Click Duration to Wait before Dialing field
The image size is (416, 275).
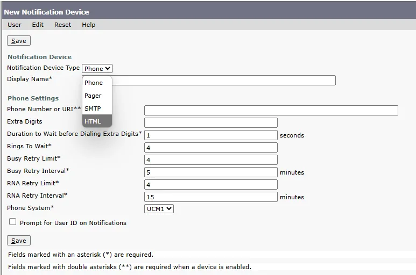tap(211, 135)
